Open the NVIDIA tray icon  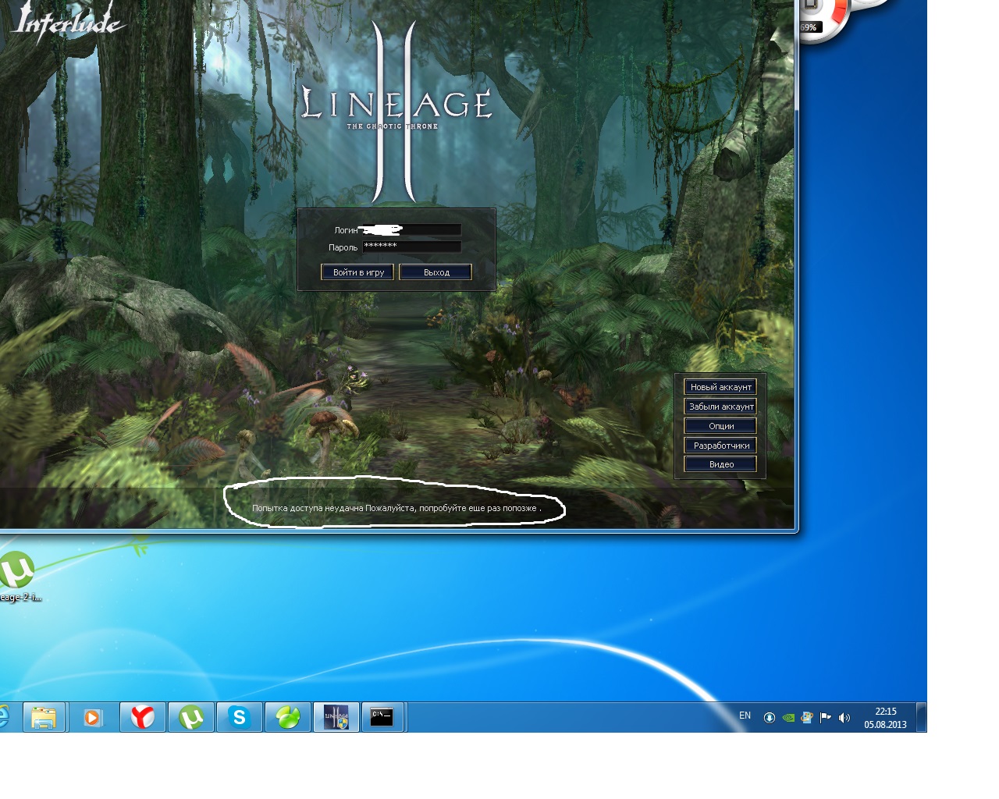(788, 718)
